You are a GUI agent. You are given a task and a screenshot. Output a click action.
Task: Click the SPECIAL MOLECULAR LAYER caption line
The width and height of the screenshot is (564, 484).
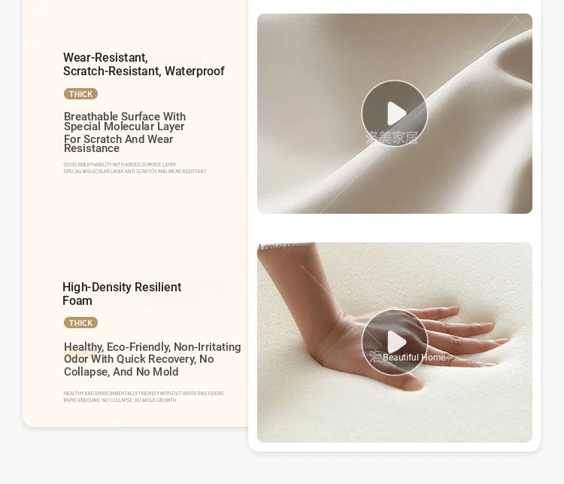(x=135, y=172)
